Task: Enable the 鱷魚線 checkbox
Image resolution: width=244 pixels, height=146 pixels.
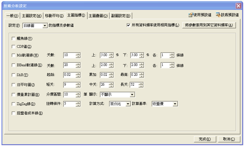Action: [x=13, y=38]
